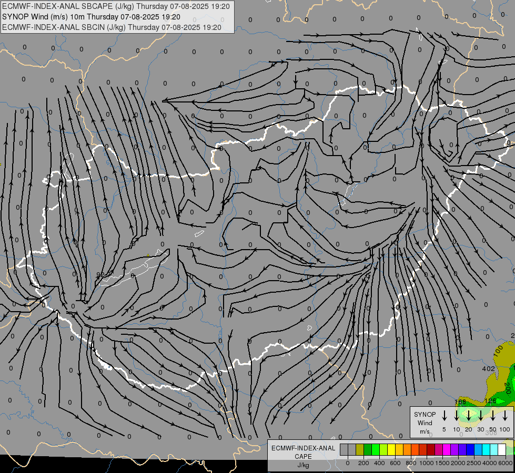This screenshot has width=515, height=473.
Task: Click the 600 tick label on CAPE scale
Action: pos(395,463)
